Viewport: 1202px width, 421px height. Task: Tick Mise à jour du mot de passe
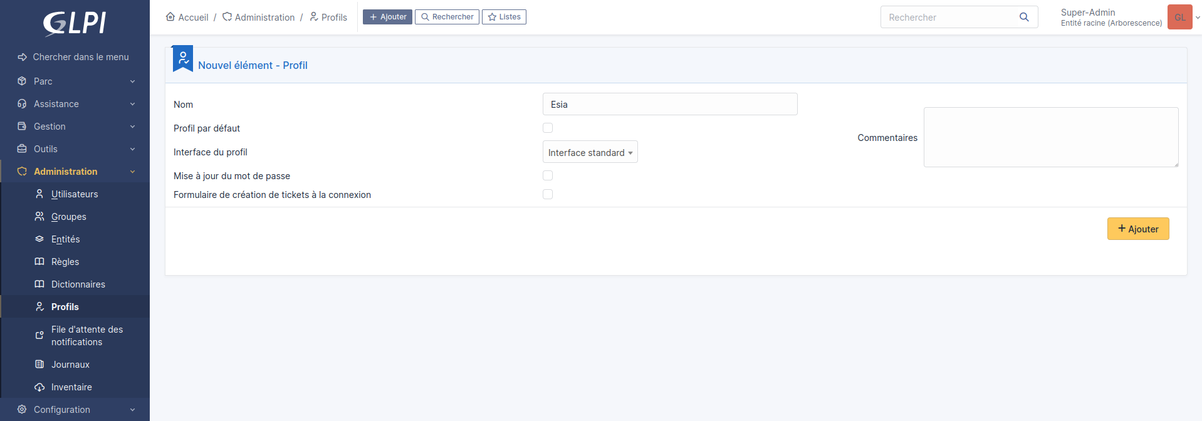[x=548, y=175]
